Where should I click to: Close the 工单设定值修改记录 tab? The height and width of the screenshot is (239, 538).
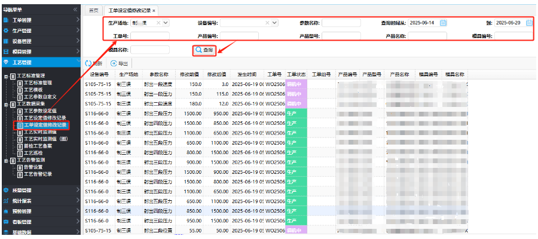pyautogui.click(x=154, y=11)
